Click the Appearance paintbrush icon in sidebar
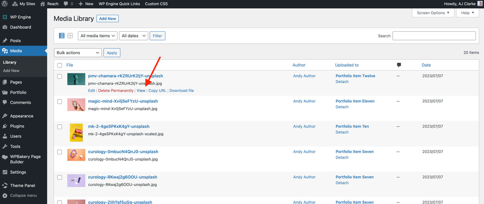 (x=5, y=116)
